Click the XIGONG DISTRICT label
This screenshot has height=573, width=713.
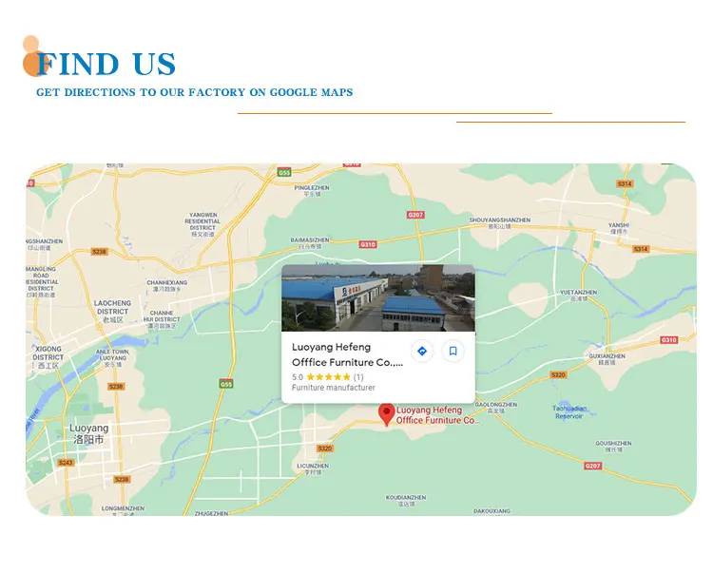pyautogui.click(x=48, y=356)
